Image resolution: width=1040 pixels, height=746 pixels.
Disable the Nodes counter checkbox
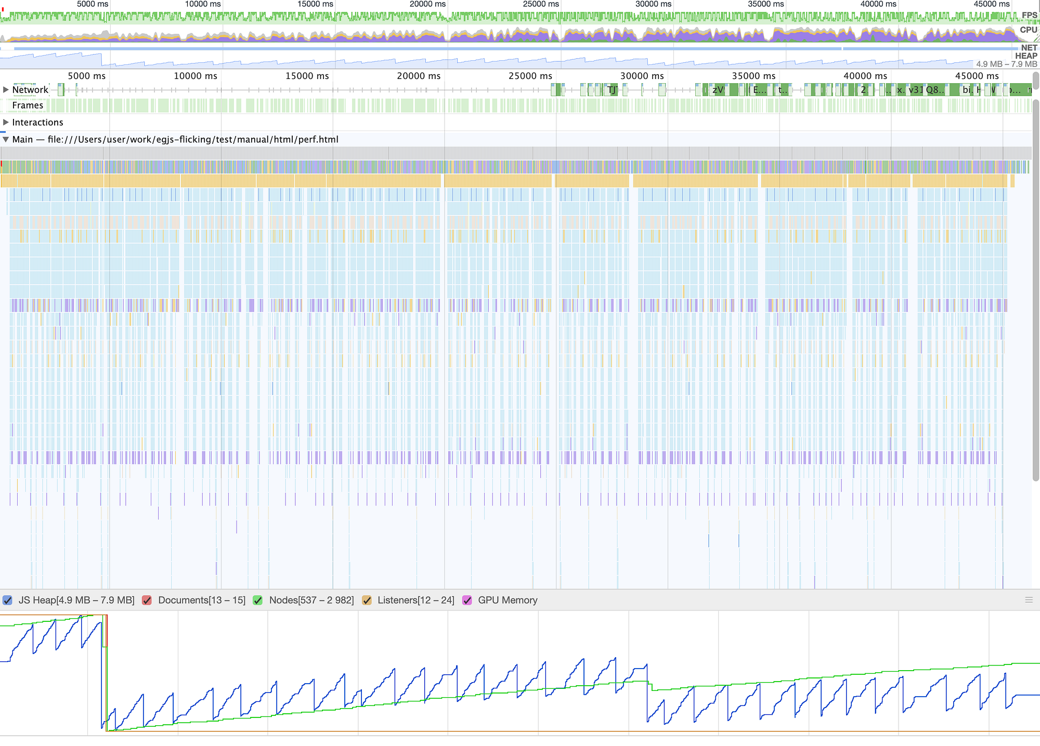click(x=257, y=601)
